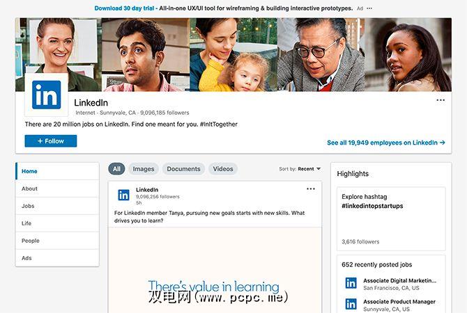Viewport: 467px width, 313px height.
Task: Follow the LinkedIn company page
Action: [x=51, y=141]
